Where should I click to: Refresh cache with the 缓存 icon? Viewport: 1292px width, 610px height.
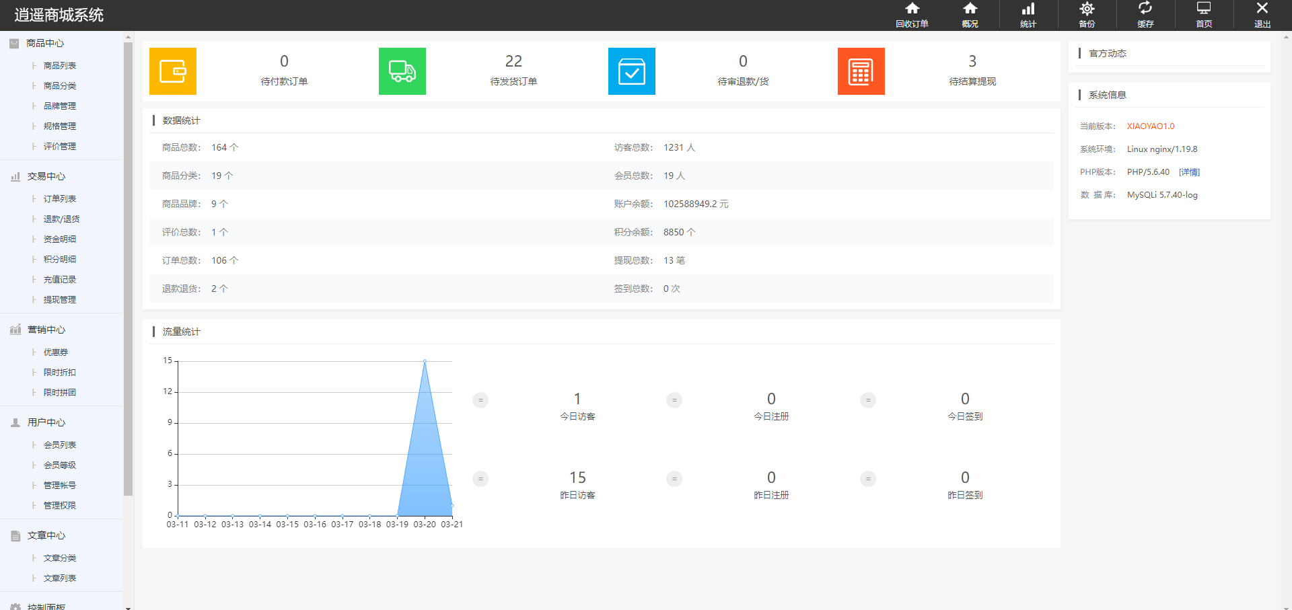click(1145, 15)
